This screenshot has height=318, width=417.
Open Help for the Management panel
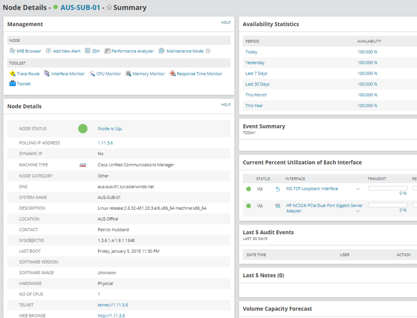coord(226,22)
